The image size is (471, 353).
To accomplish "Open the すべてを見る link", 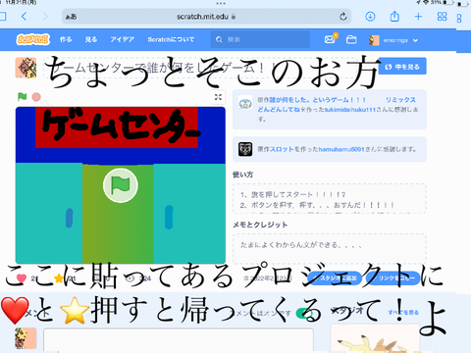I will [403, 313].
